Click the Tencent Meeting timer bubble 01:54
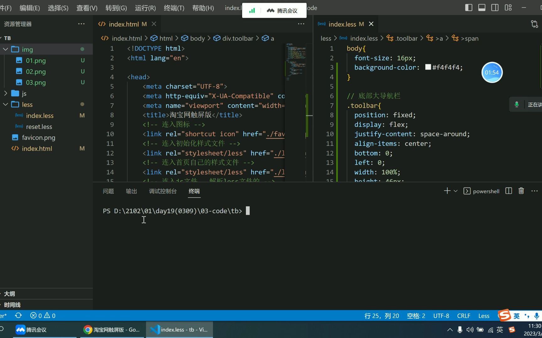Viewport: 542px width, 338px height. [492, 72]
